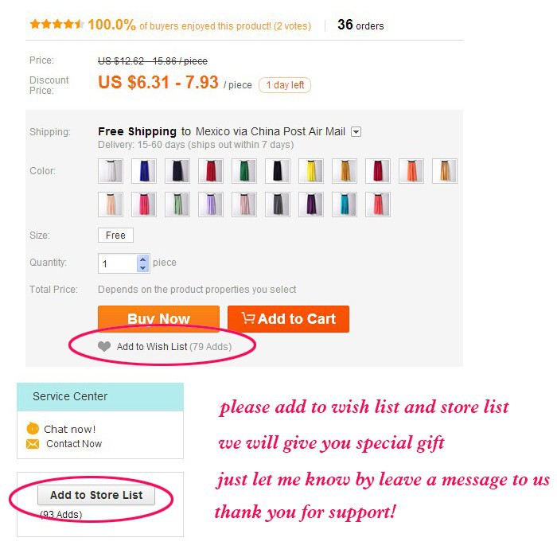Click the Add to Cart button
557x557 pixels.
[288, 318]
